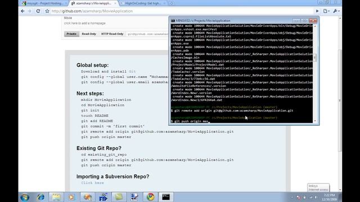Open Windows Explorer from the taskbar

click(x=56, y=197)
